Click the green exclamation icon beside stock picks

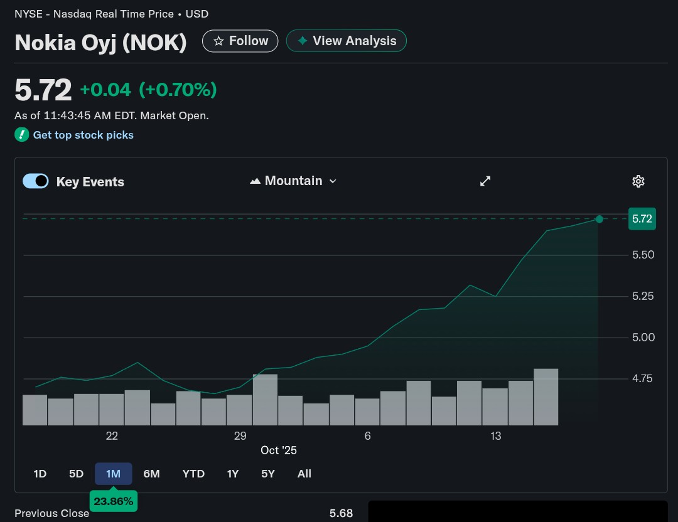[21, 135]
